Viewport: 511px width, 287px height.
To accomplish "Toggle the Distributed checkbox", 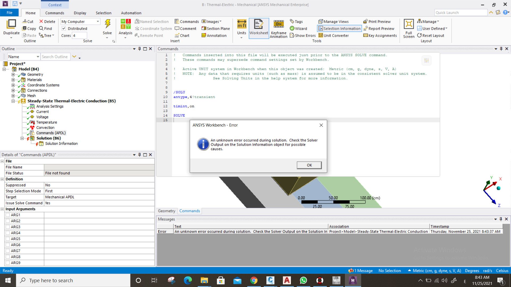I will point(64,28).
